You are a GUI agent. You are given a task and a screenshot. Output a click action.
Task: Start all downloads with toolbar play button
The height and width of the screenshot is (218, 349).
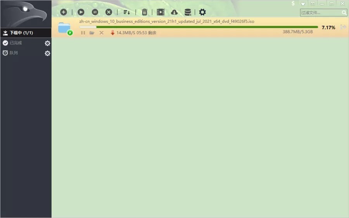[81, 12]
